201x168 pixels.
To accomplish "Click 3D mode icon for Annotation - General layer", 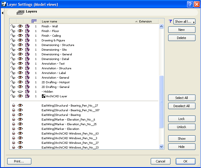I will point(27,78).
